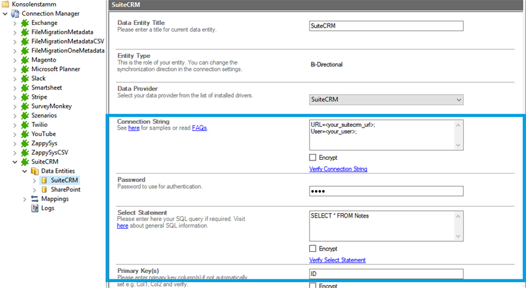Open the Mappings icon in tree
Image resolution: width=526 pixels, height=288 pixels.
coord(35,199)
